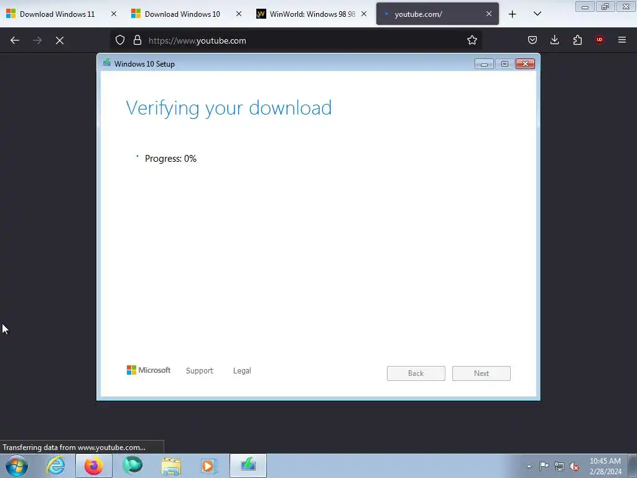637x478 pixels.
Task: Click the muted volume tray icon
Action: 574,466
